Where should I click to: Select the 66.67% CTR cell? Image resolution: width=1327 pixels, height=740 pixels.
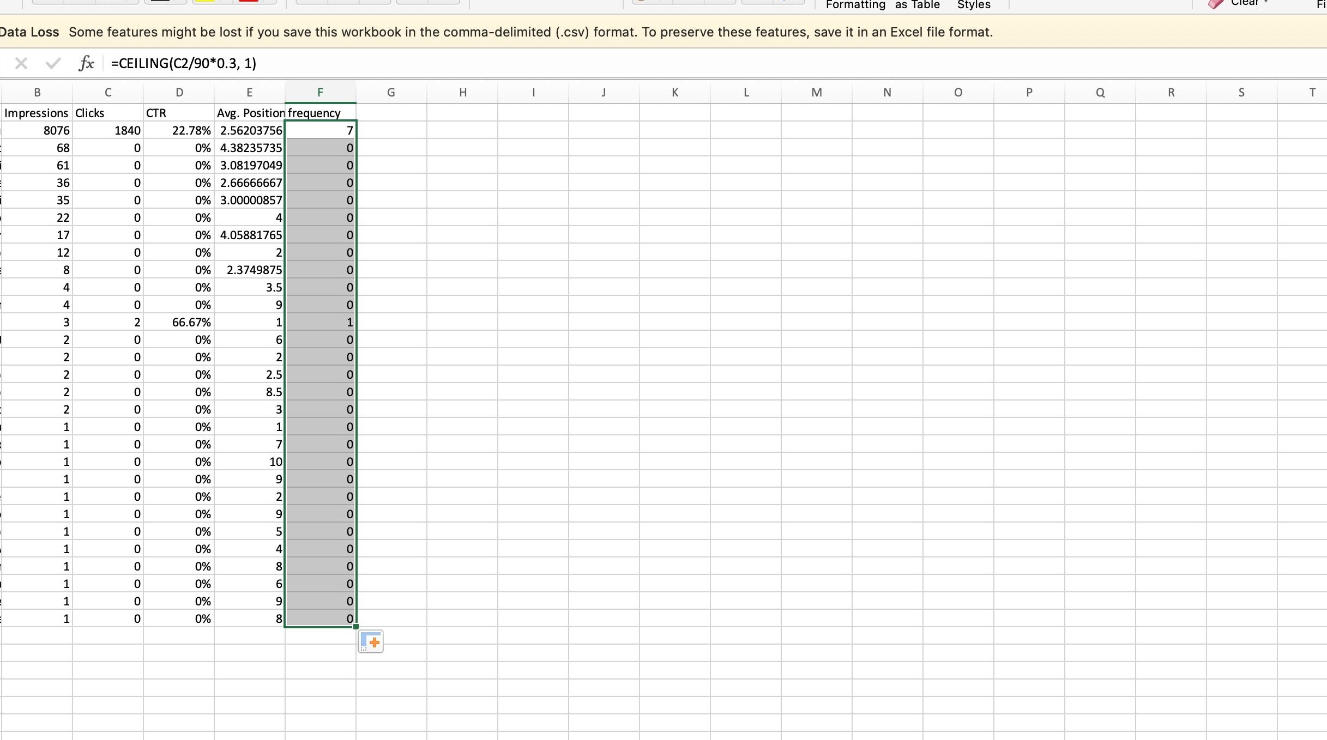179,322
